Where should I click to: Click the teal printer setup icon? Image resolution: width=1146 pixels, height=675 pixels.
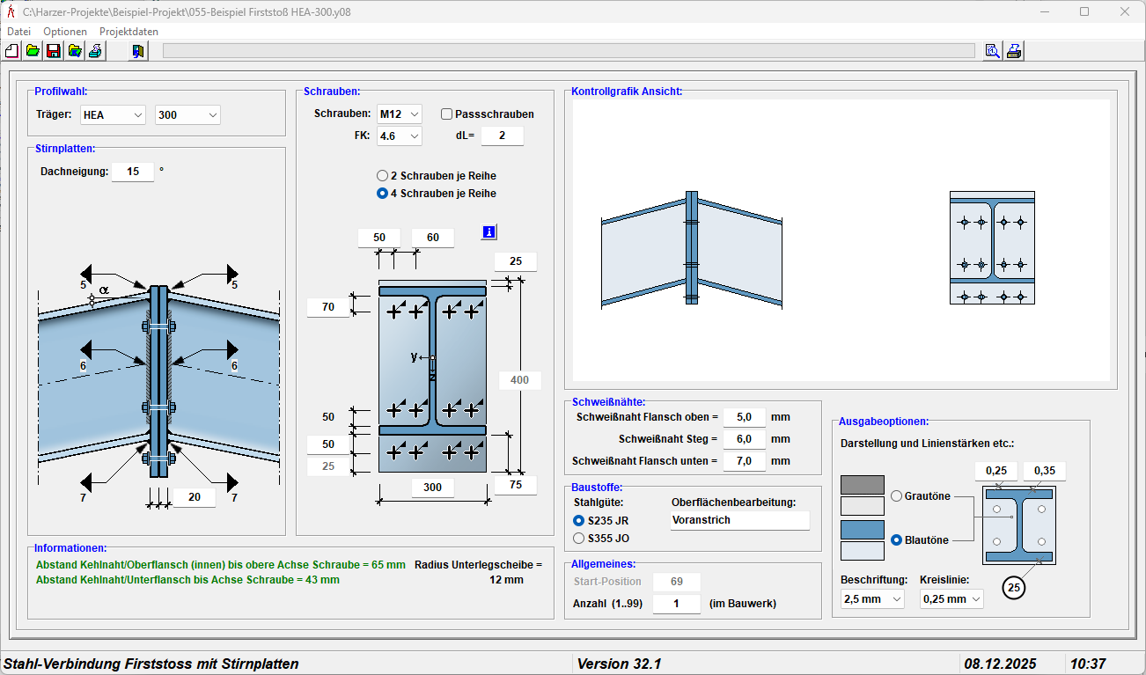[96, 51]
